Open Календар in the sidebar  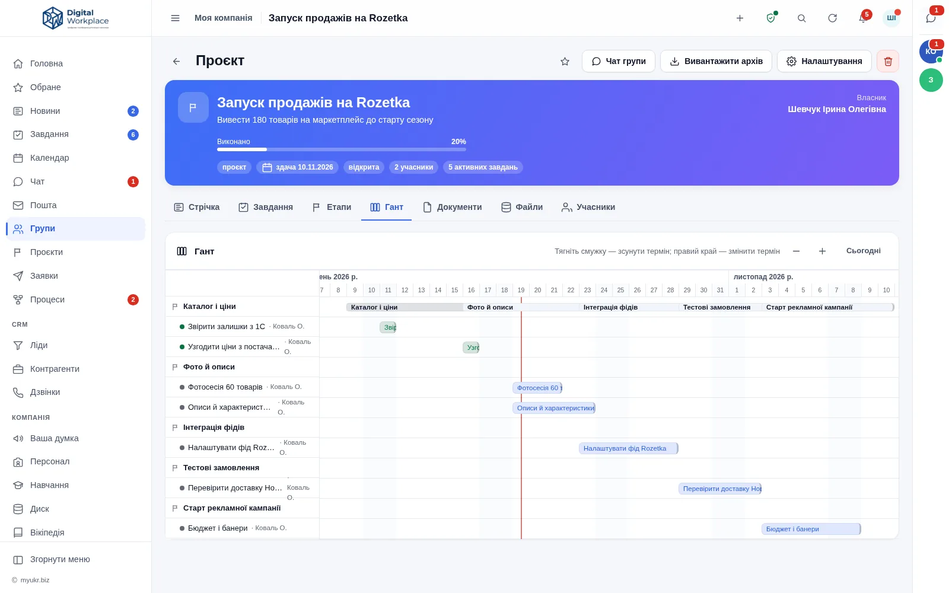tap(76, 158)
